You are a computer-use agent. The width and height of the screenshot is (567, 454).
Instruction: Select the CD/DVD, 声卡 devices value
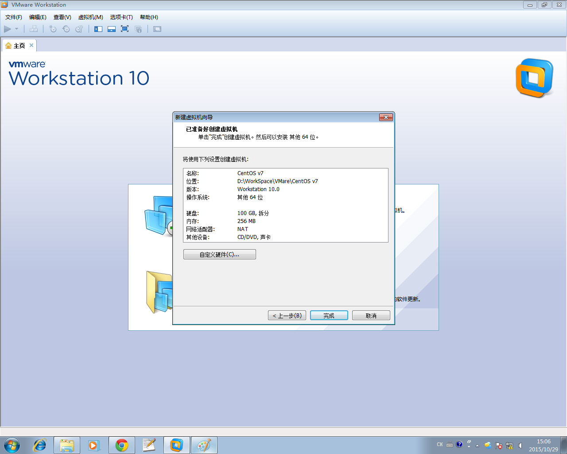(254, 237)
